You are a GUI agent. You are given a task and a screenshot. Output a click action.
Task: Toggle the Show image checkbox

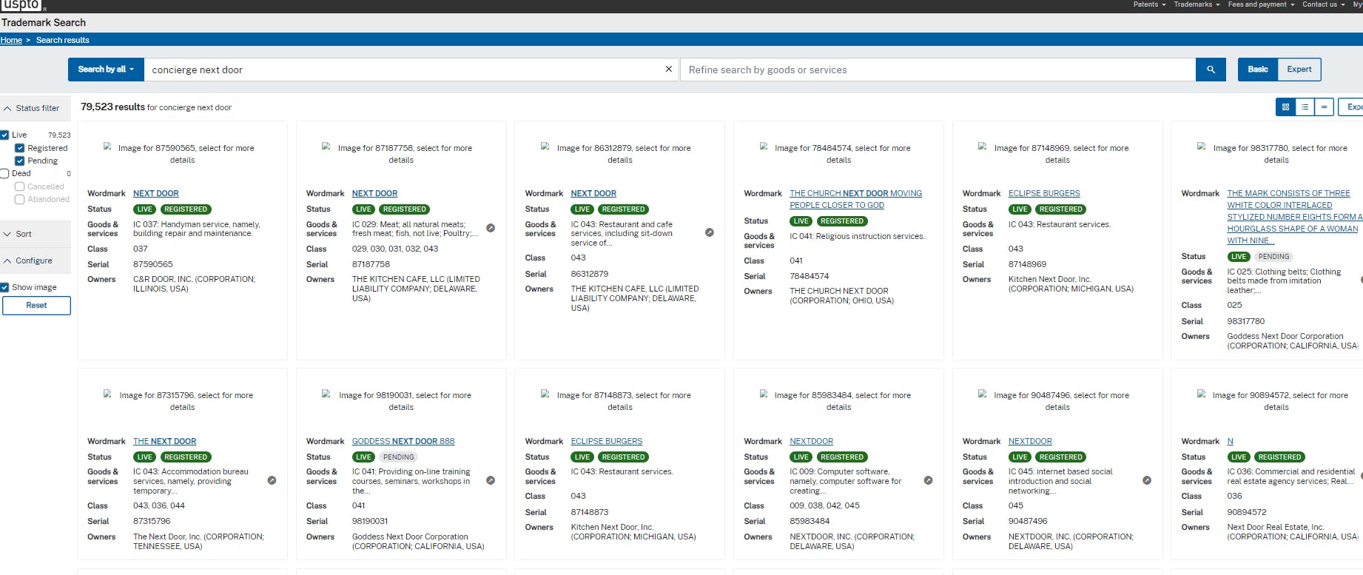pos(4,287)
